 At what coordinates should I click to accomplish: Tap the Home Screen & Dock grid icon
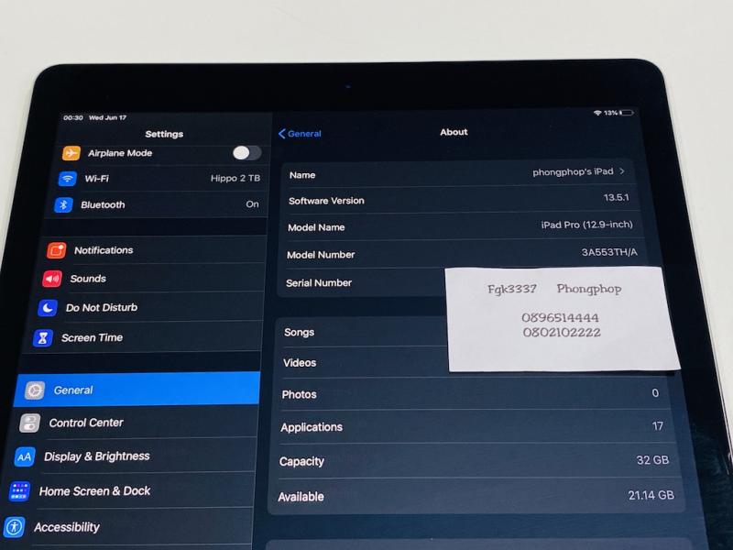pos(19,491)
